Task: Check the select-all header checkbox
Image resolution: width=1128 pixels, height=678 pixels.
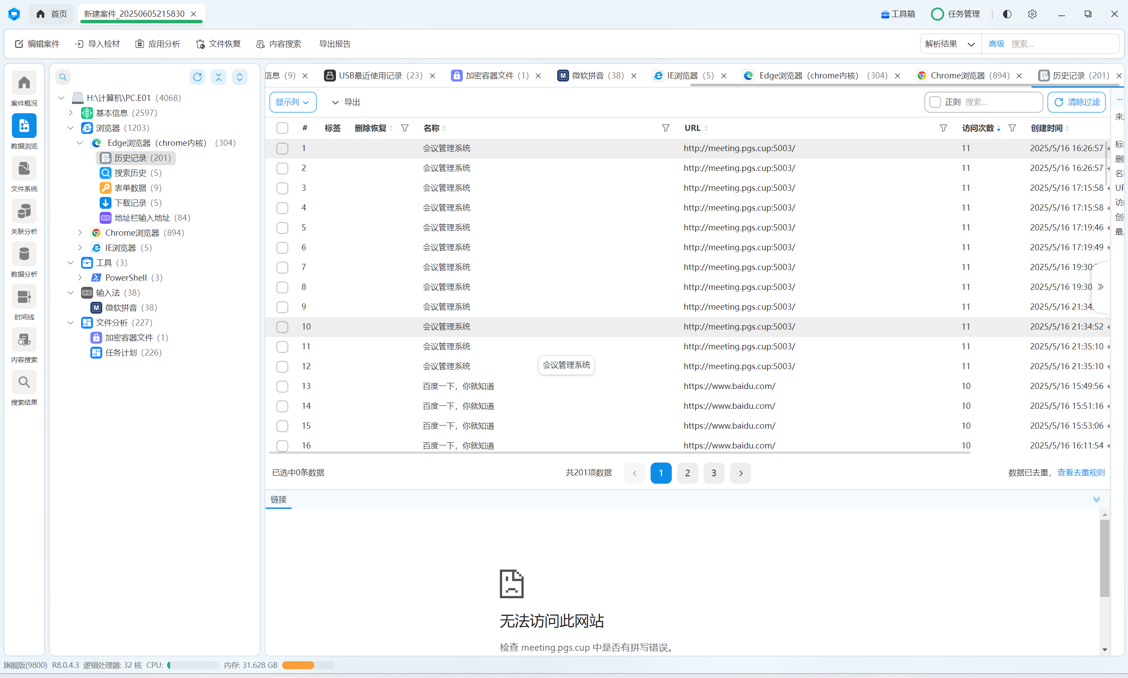Action: pos(282,128)
